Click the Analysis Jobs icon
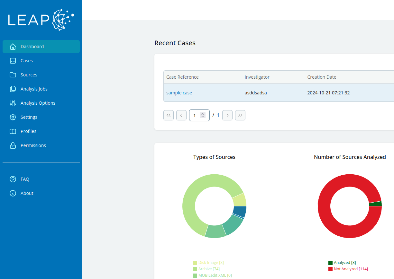 13,89
